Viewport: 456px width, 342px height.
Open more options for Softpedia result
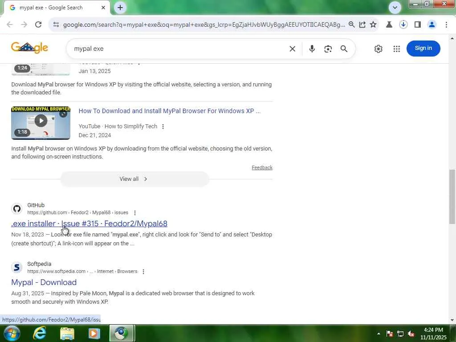[143, 272]
